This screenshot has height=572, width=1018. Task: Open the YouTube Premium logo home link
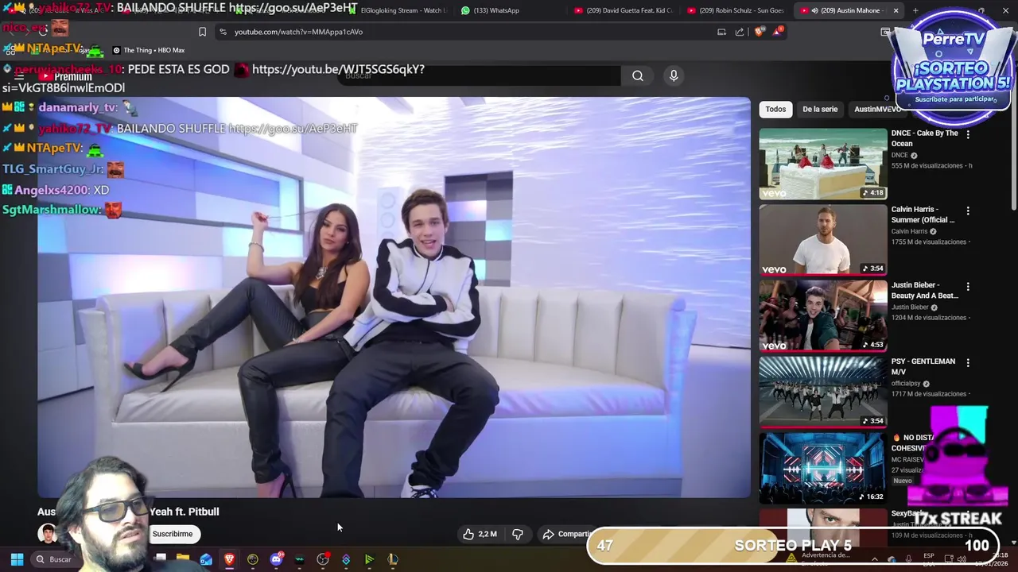tap(67, 76)
